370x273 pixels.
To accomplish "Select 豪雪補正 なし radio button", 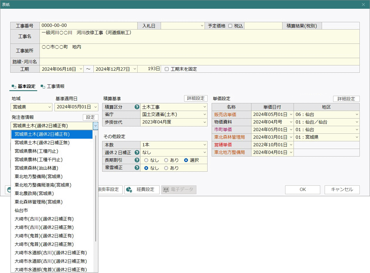I will (x=146, y=168).
